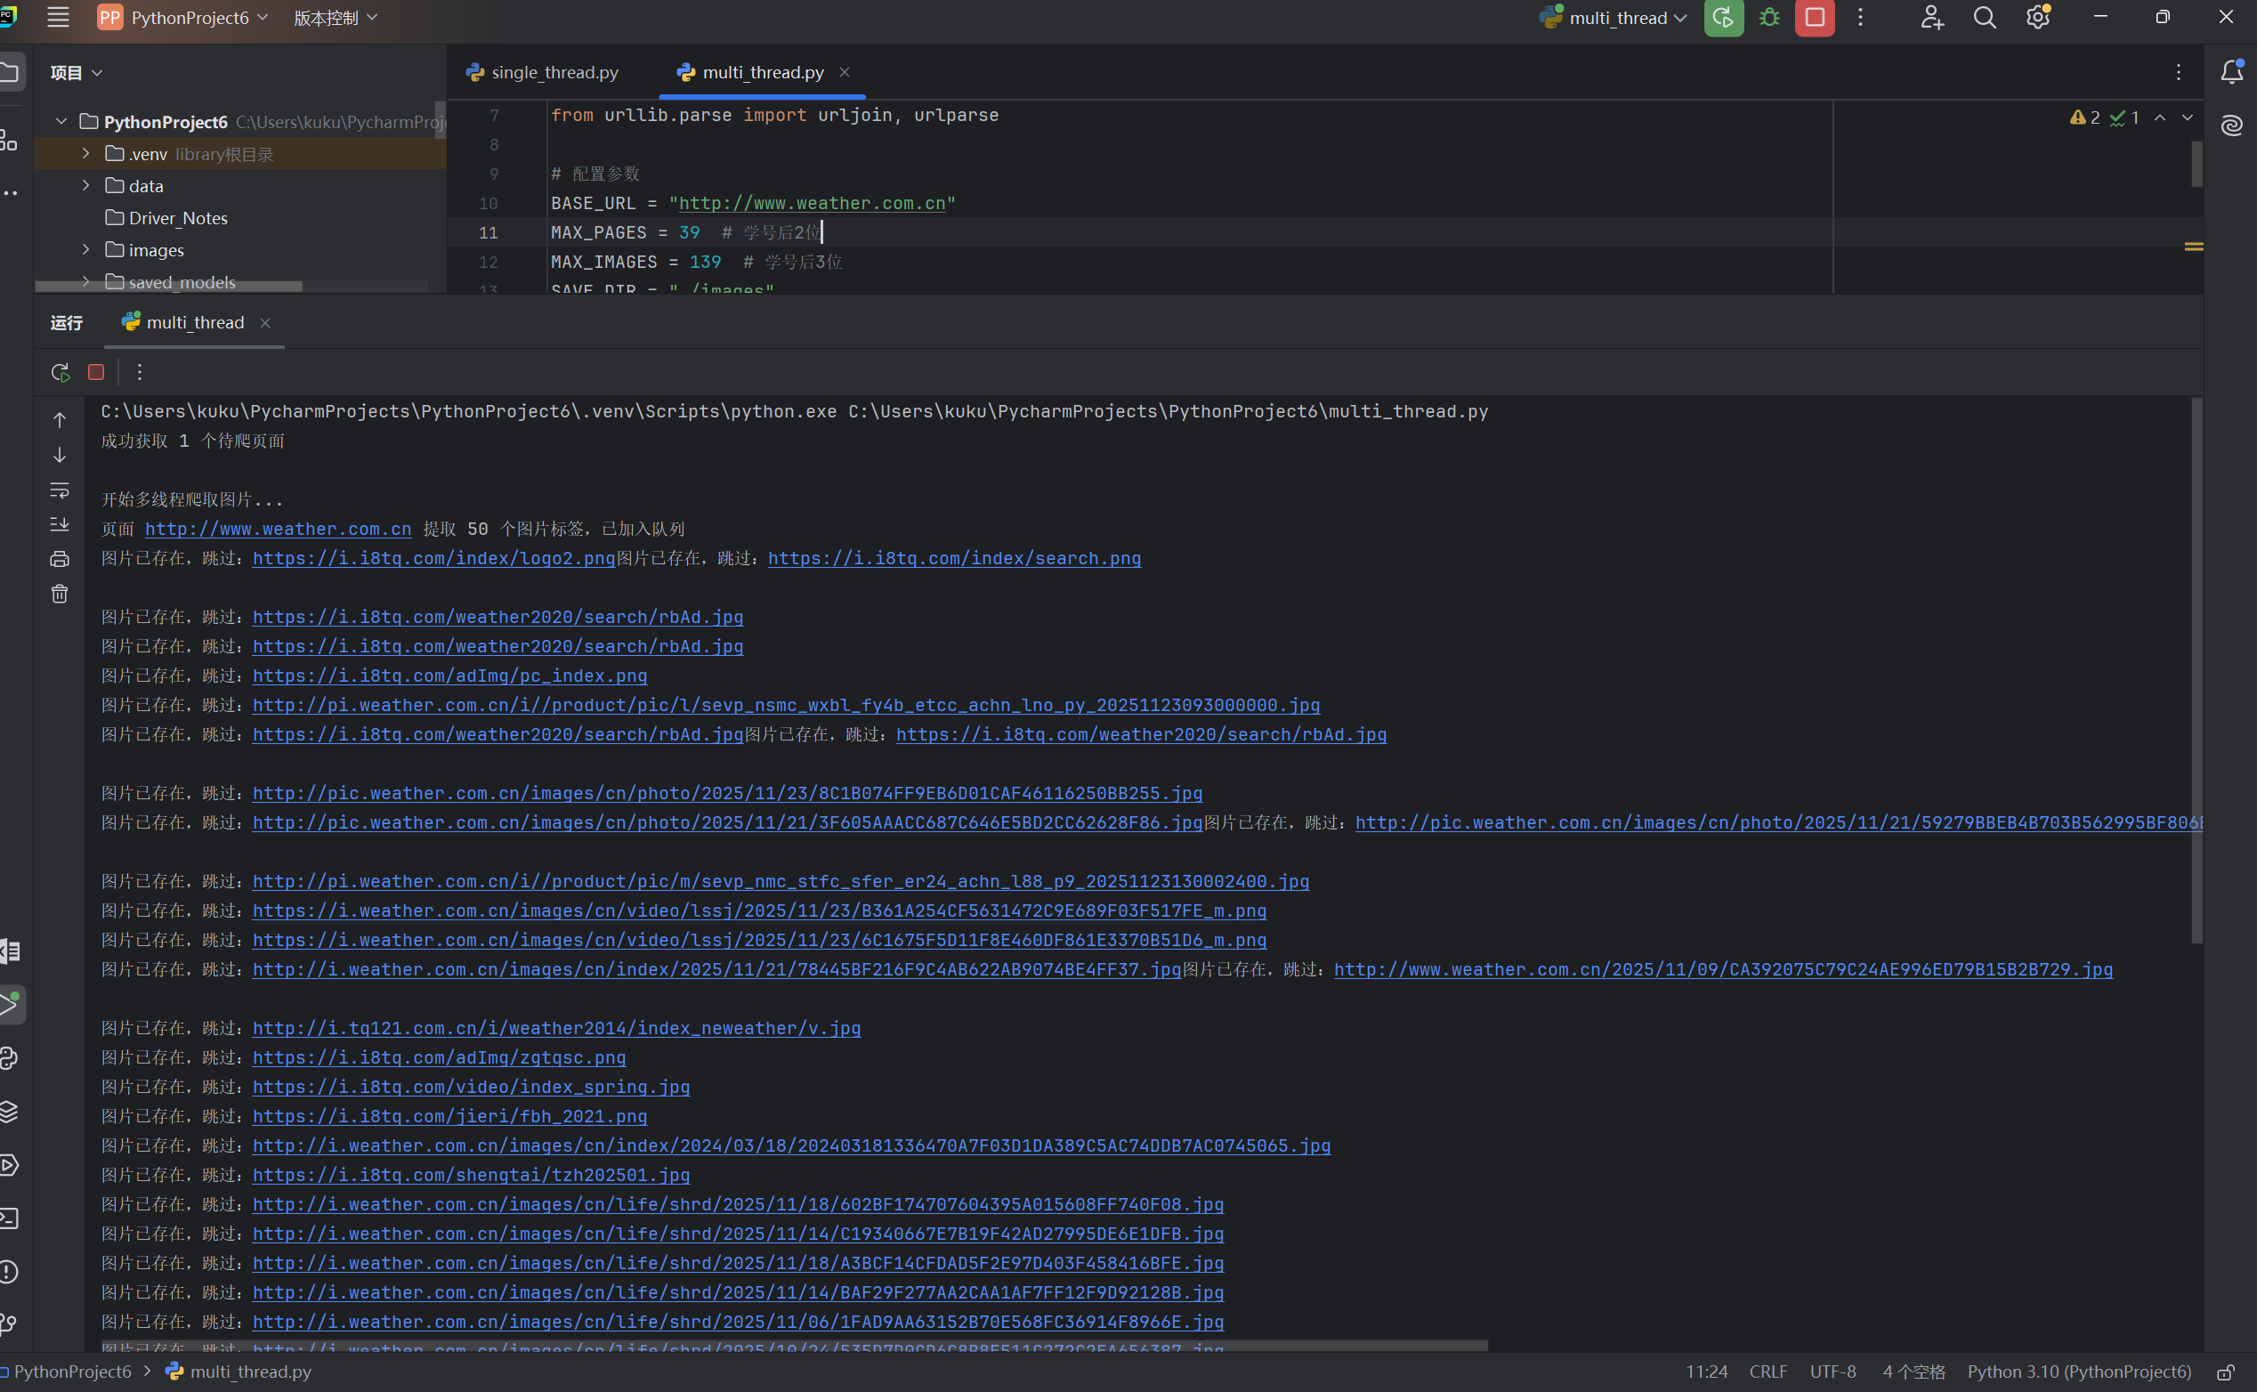
Task: Expand the images folder in the project tree
Action: [x=85, y=249]
